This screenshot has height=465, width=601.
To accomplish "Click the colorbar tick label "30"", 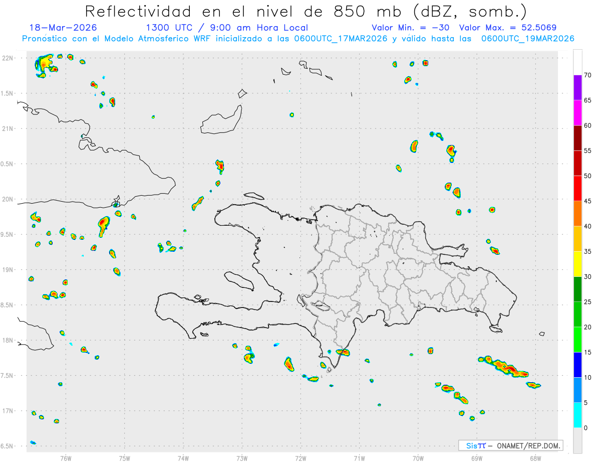I will tap(587, 277).
